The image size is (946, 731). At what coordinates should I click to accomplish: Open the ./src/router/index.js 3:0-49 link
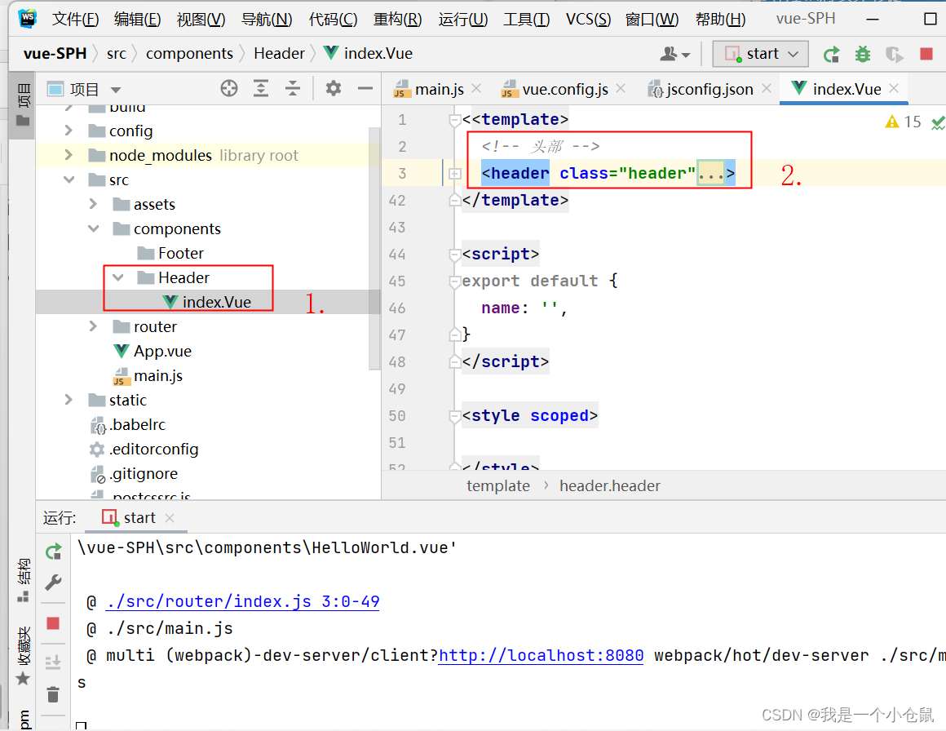click(x=242, y=602)
